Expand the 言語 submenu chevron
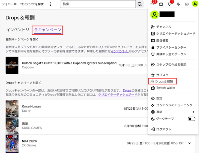The height and width of the screenshot is (153, 199). [x=193, y=112]
